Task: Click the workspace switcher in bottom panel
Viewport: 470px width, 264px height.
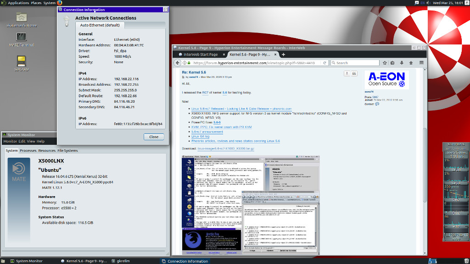Action: click(432, 261)
